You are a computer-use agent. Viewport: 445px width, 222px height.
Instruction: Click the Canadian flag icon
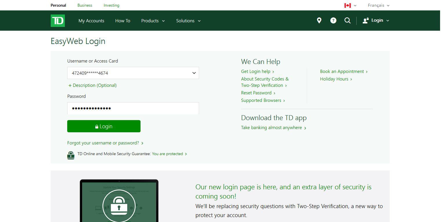click(347, 5)
